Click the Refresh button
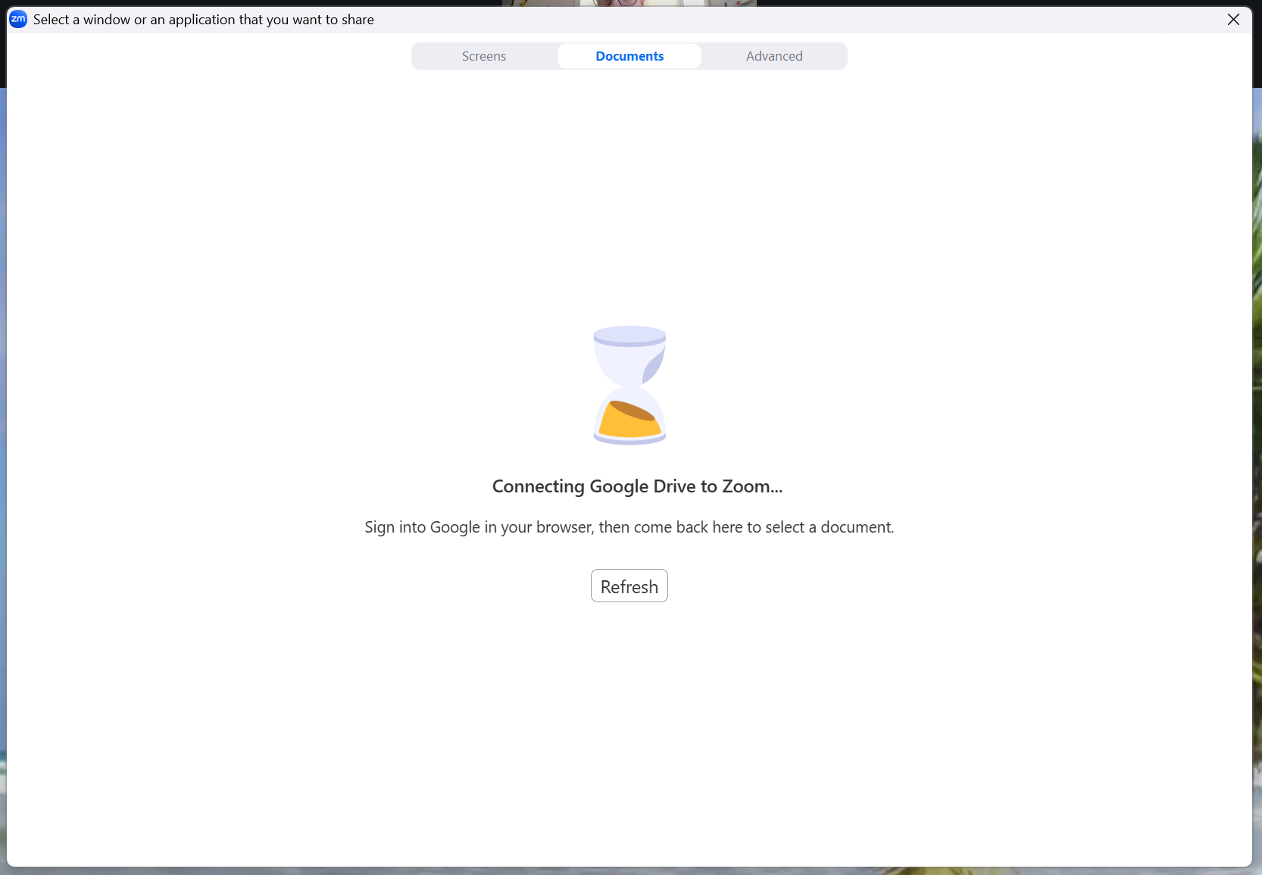The width and height of the screenshot is (1262, 875). point(629,586)
